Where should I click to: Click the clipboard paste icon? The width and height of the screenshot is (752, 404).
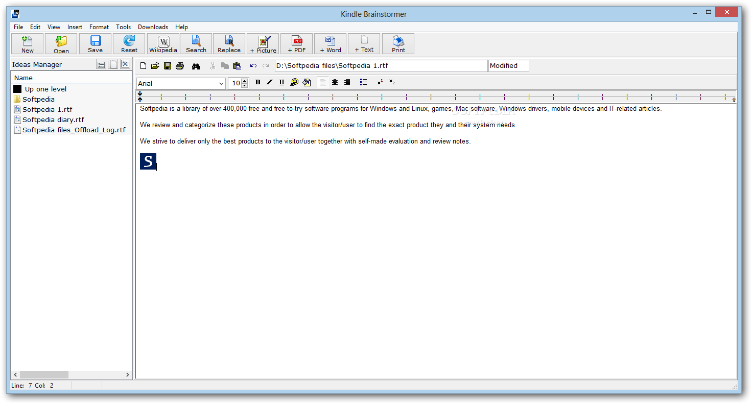(237, 66)
